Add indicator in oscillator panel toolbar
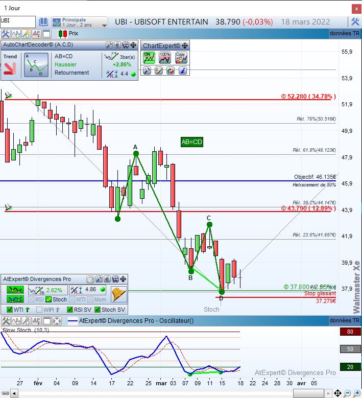 [16, 321]
